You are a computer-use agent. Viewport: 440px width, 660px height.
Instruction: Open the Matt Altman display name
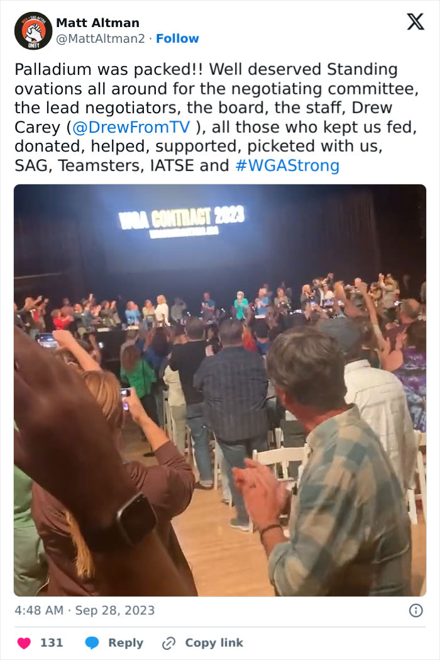[97, 23]
